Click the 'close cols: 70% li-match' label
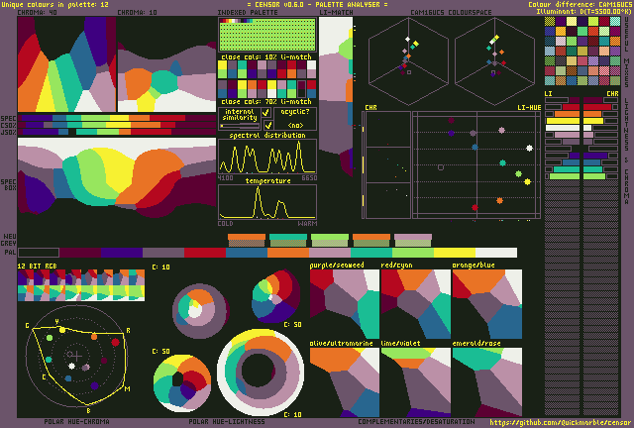Screen dimensions: 634x428 click(x=266, y=101)
